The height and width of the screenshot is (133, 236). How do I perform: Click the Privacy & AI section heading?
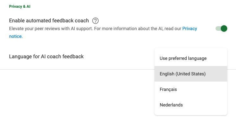20,6
